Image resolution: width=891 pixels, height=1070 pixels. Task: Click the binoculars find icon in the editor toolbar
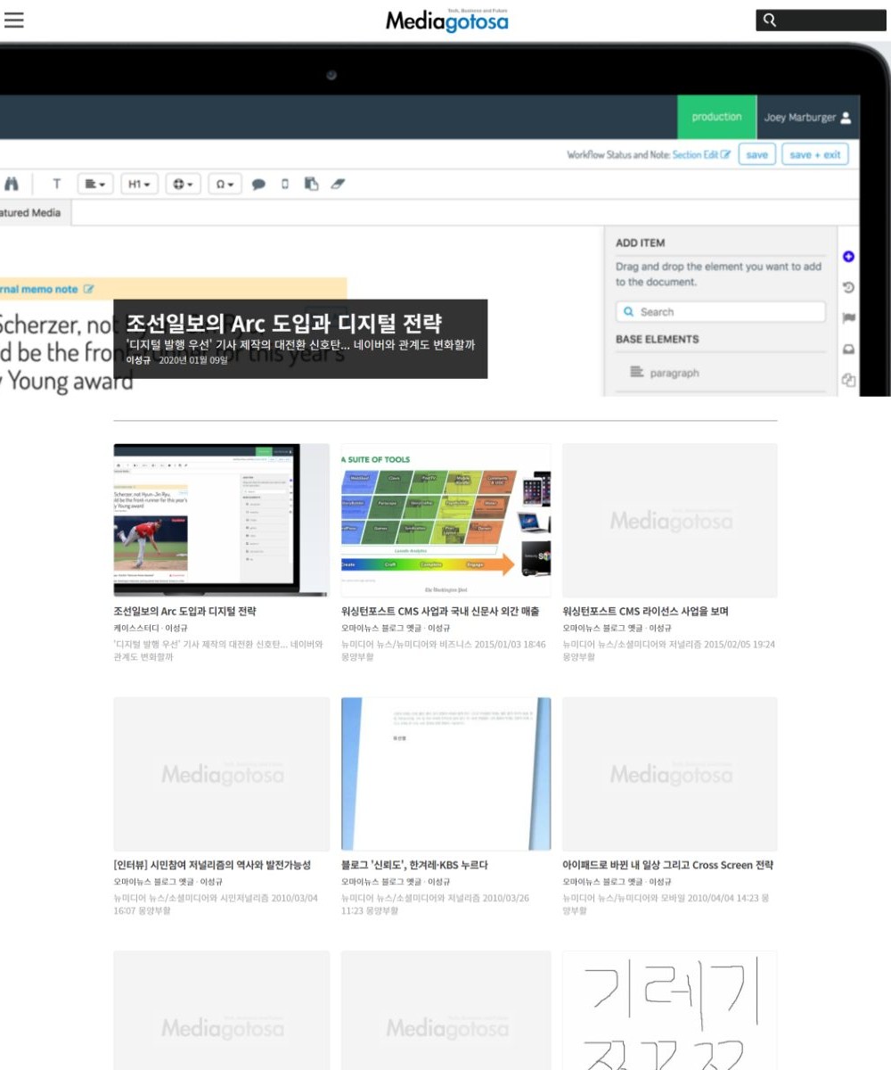click(x=12, y=184)
